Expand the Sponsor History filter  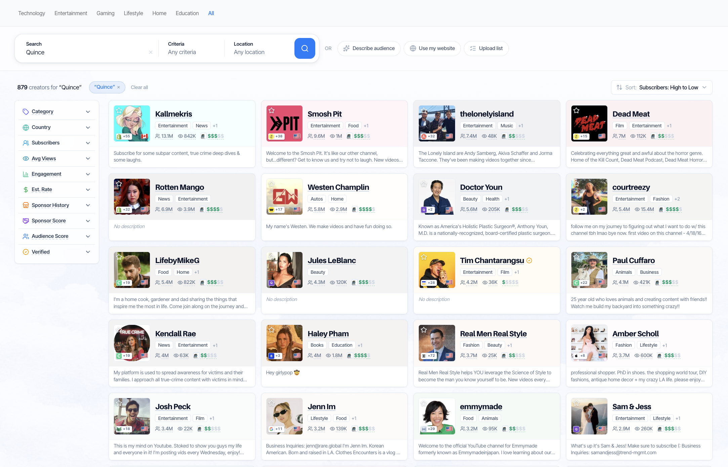[x=57, y=205]
